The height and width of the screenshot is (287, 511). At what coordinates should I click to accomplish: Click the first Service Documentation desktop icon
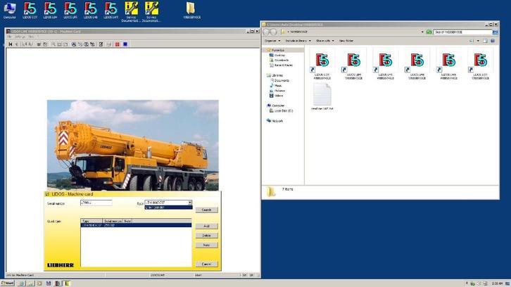coord(131,10)
